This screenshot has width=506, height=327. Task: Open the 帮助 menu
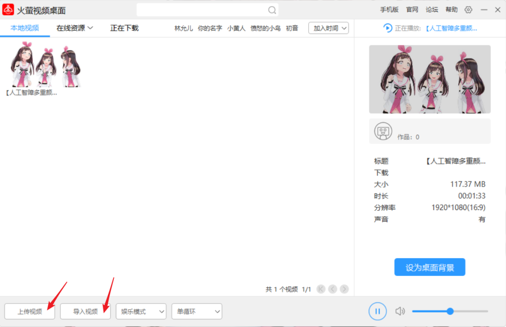pos(452,10)
